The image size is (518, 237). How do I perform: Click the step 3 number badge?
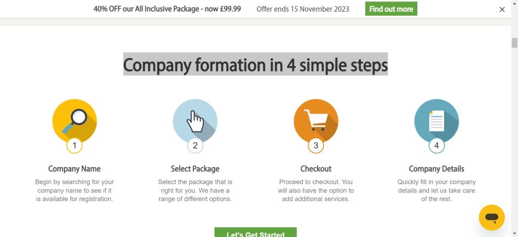[x=316, y=146]
